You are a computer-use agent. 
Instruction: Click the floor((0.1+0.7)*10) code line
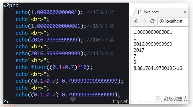(54, 67)
